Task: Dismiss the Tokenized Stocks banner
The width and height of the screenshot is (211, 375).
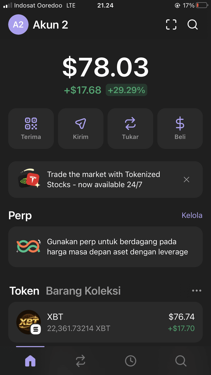Action: [x=187, y=180]
